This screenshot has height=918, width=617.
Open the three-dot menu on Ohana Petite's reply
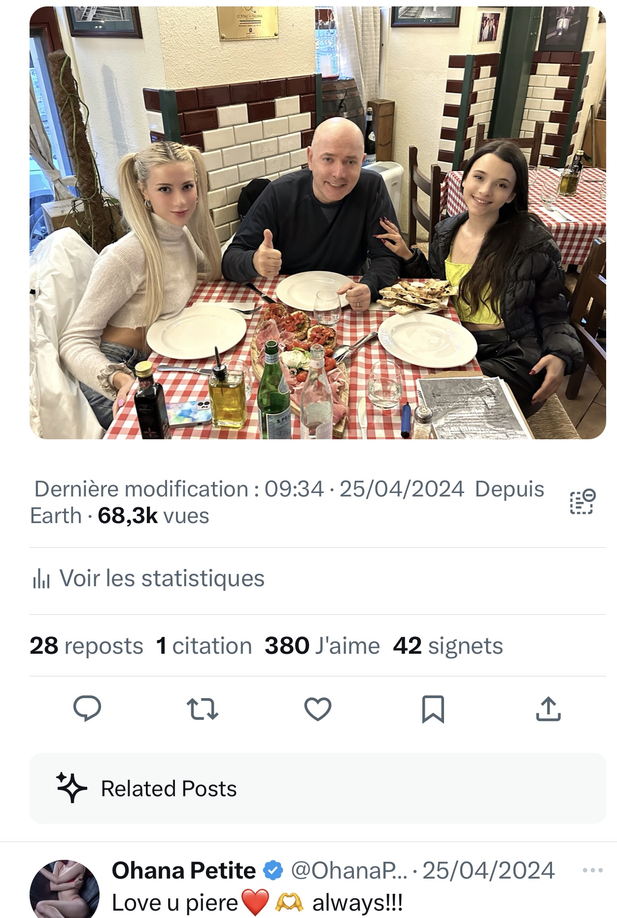pos(592,871)
